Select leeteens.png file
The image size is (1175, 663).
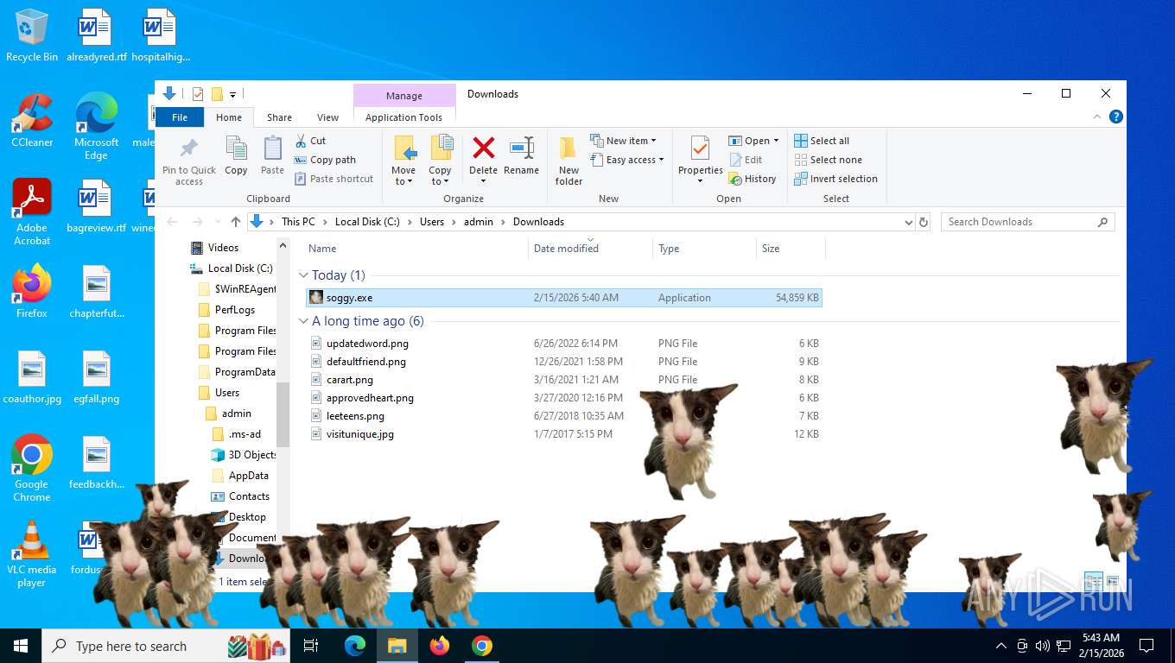564,416
